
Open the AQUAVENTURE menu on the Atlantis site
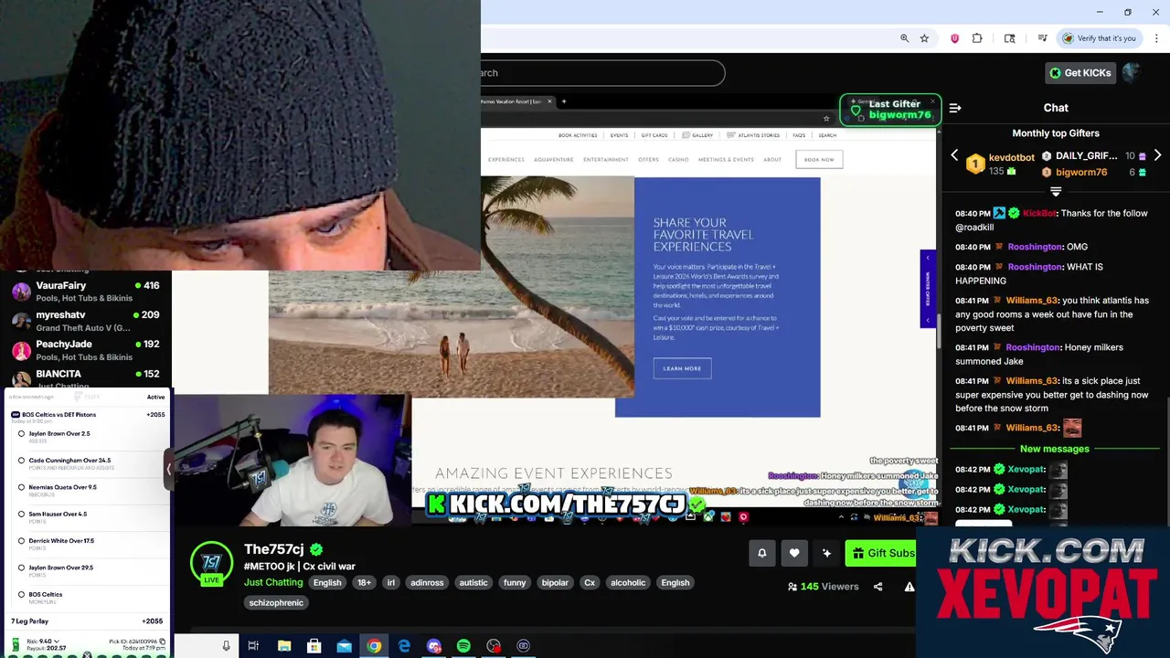[x=554, y=160]
